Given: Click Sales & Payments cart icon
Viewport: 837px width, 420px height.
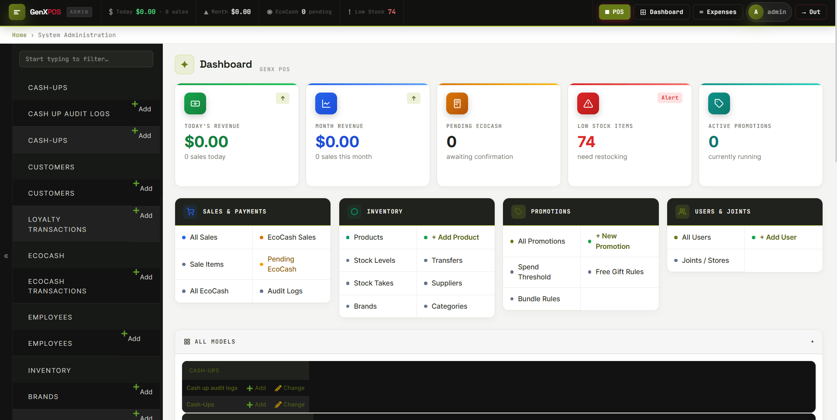Looking at the screenshot, I should 190,212.
